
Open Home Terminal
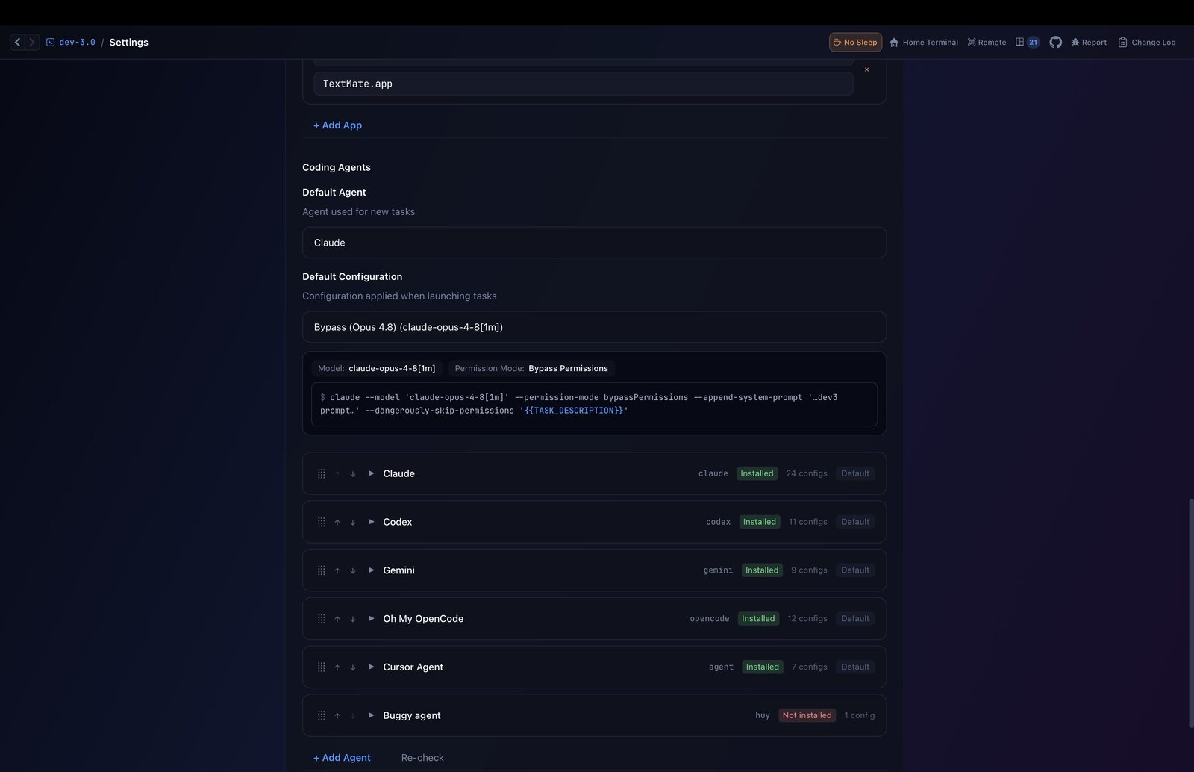(924, 43)
